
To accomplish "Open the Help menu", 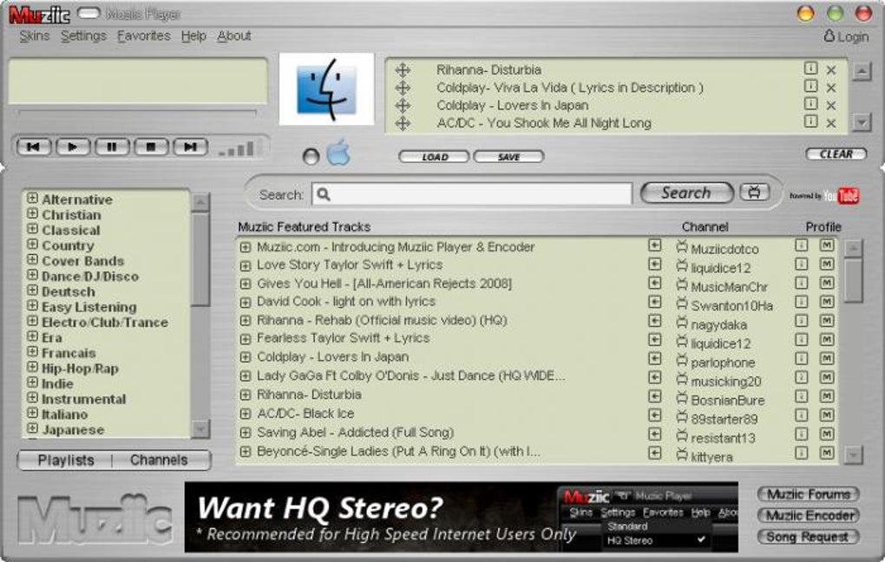I will (x=193, y=36).
